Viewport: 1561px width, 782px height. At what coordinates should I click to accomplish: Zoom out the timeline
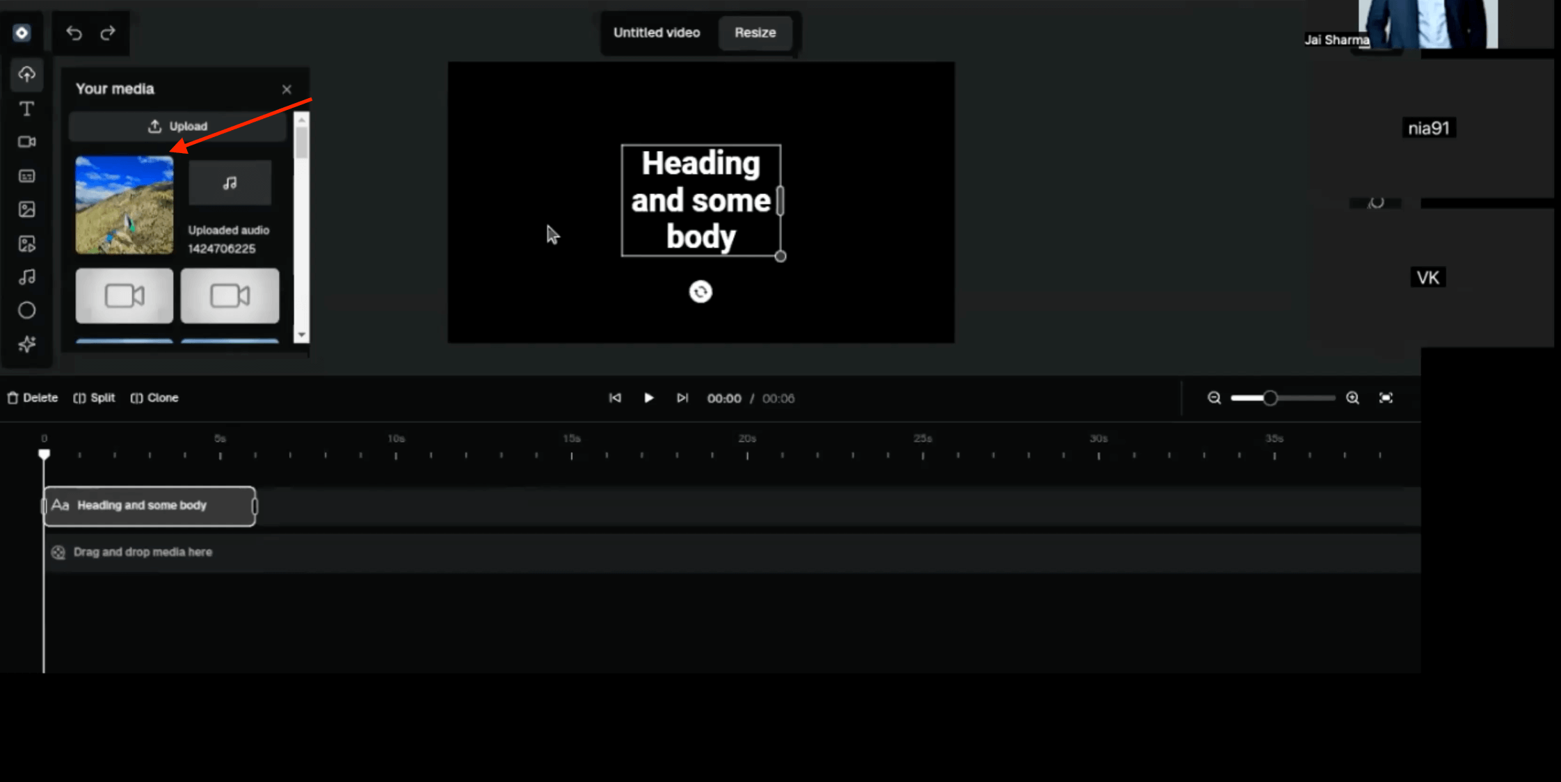1214,398
